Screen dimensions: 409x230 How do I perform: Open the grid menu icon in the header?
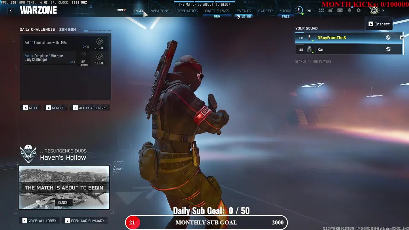[321, 11]
